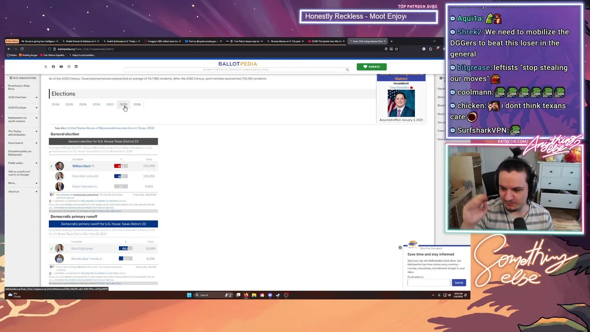This screenshot has width=590, height=332.
Task: Open Ballotpedia's YouTube icon
Action: [61, 66]
